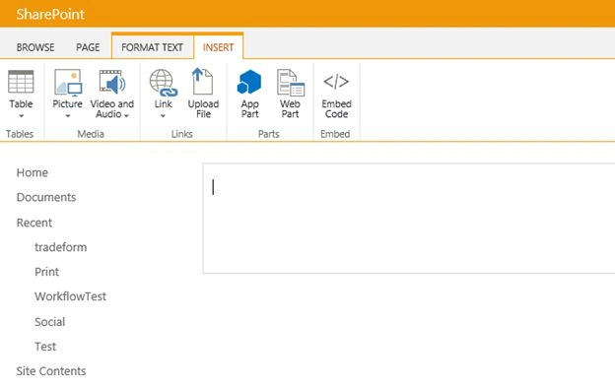The height and width of the screenshot is (387, 615).
Task: Click the Link globe icon
Action: [x=164, y=83]
